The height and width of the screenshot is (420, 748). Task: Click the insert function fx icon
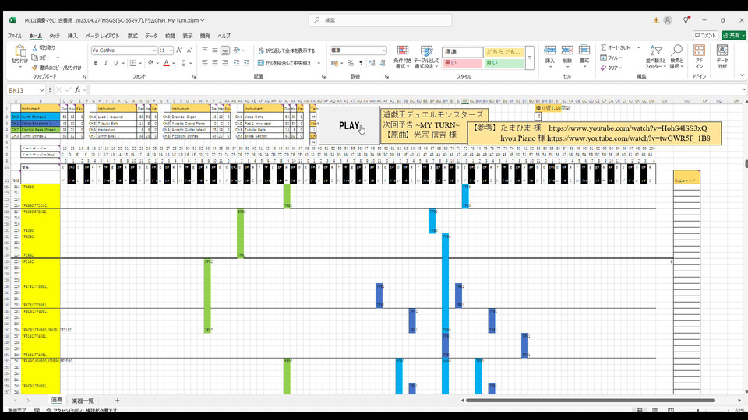(77, 89)
